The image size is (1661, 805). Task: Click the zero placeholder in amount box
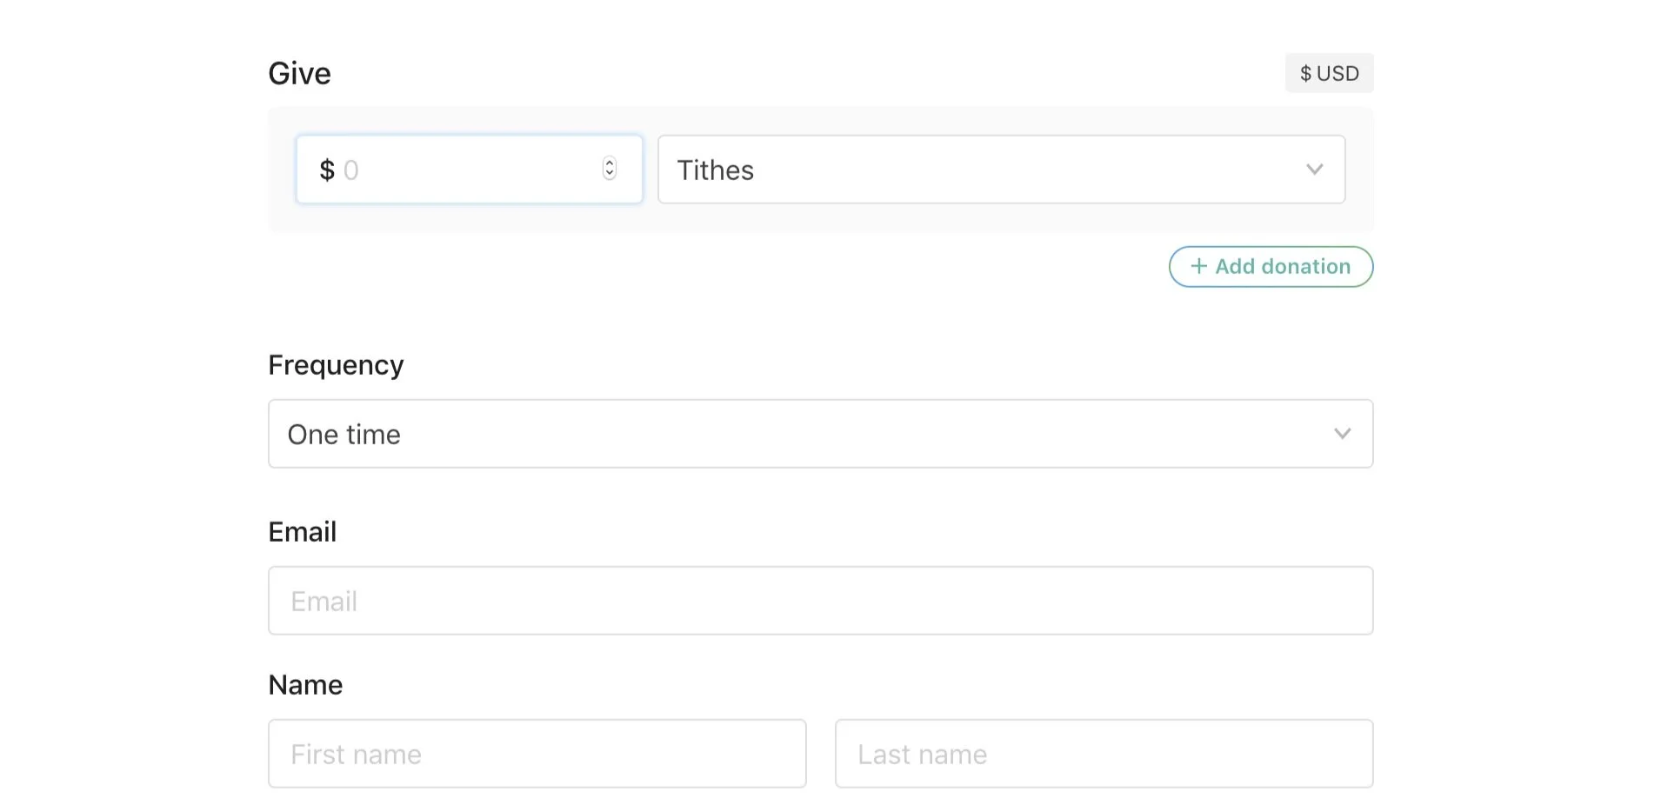[x=351, y=170]
